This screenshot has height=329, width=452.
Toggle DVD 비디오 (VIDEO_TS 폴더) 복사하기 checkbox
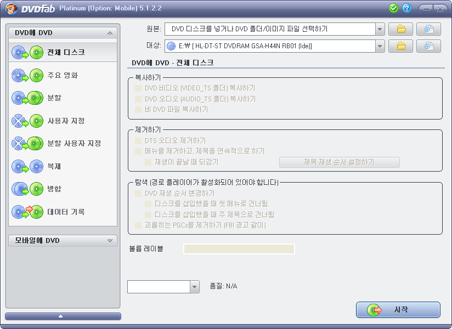point(138,88)
